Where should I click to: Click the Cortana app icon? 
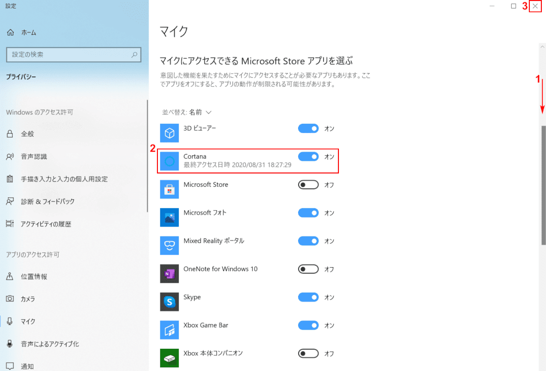(169, 161)
